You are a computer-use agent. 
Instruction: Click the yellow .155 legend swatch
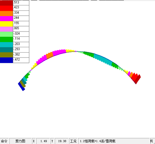(x=7, y=24)
